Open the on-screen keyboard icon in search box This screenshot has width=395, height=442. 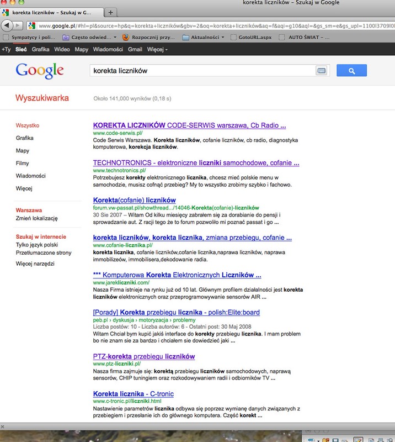(x=321, y=71)
